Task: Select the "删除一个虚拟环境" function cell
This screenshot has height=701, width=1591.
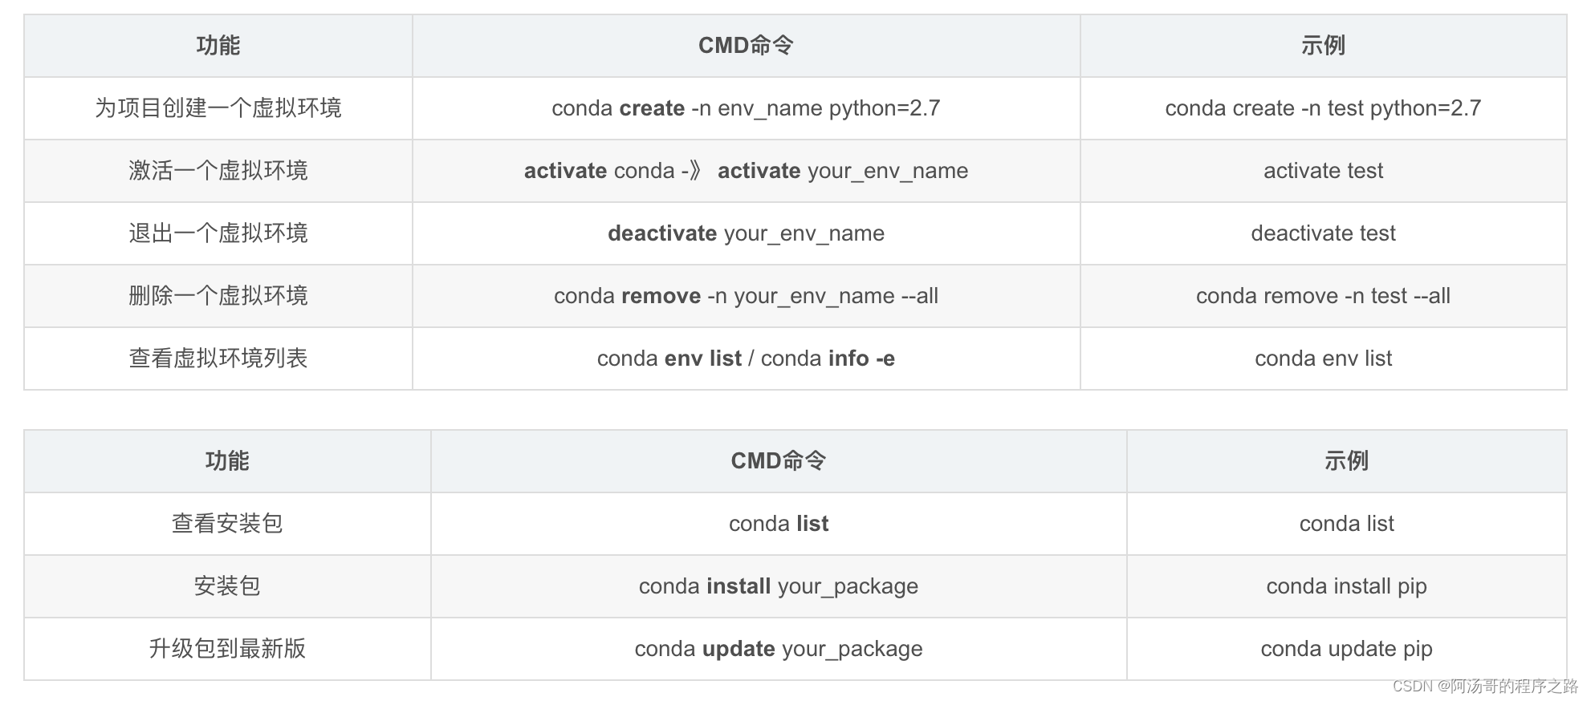Action: click(x=218, y=296)
